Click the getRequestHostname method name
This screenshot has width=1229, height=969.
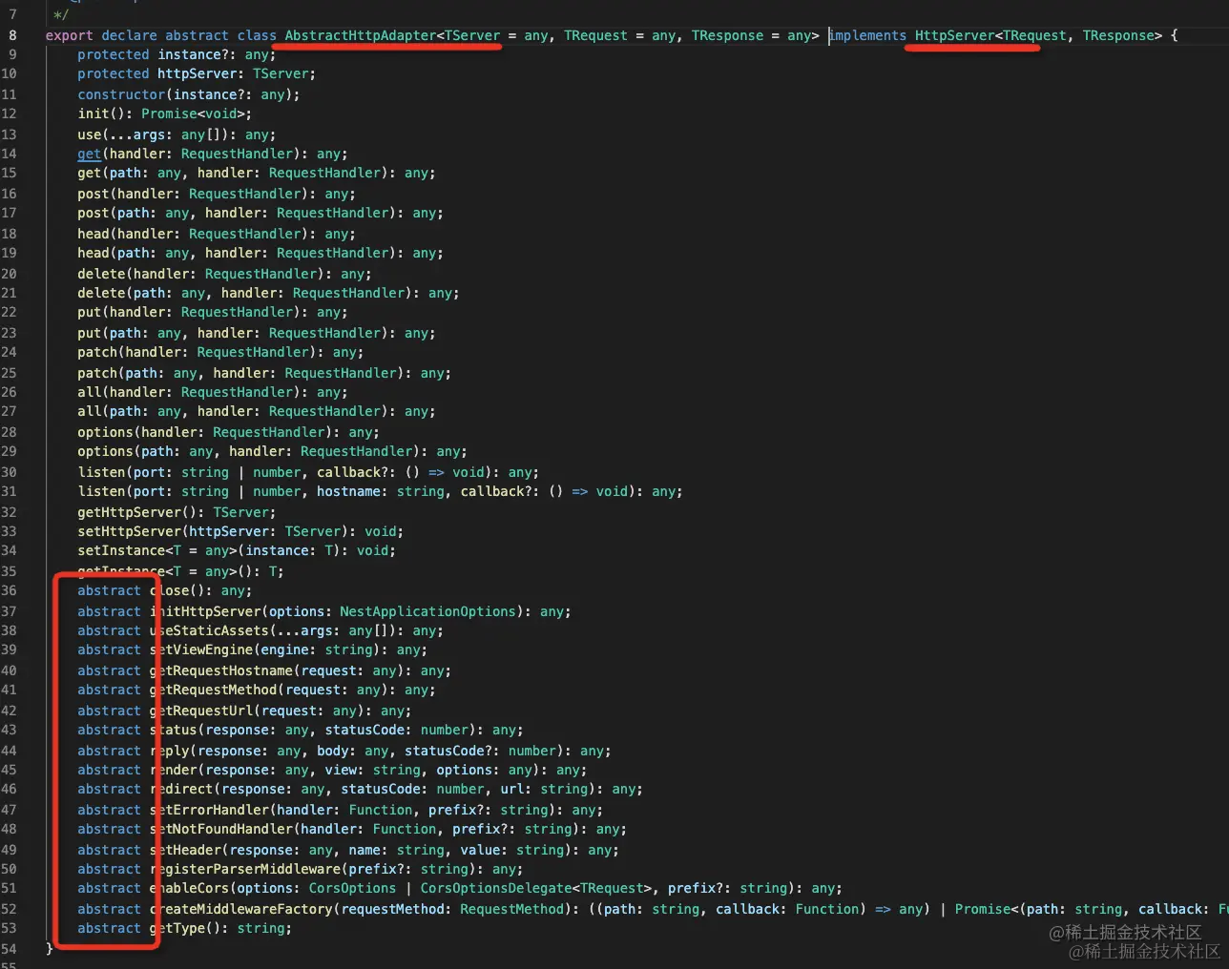click(221, 670)
